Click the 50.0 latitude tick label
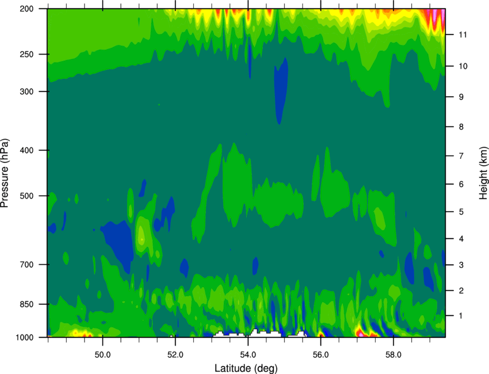489x374 pixels. [102, 354]
